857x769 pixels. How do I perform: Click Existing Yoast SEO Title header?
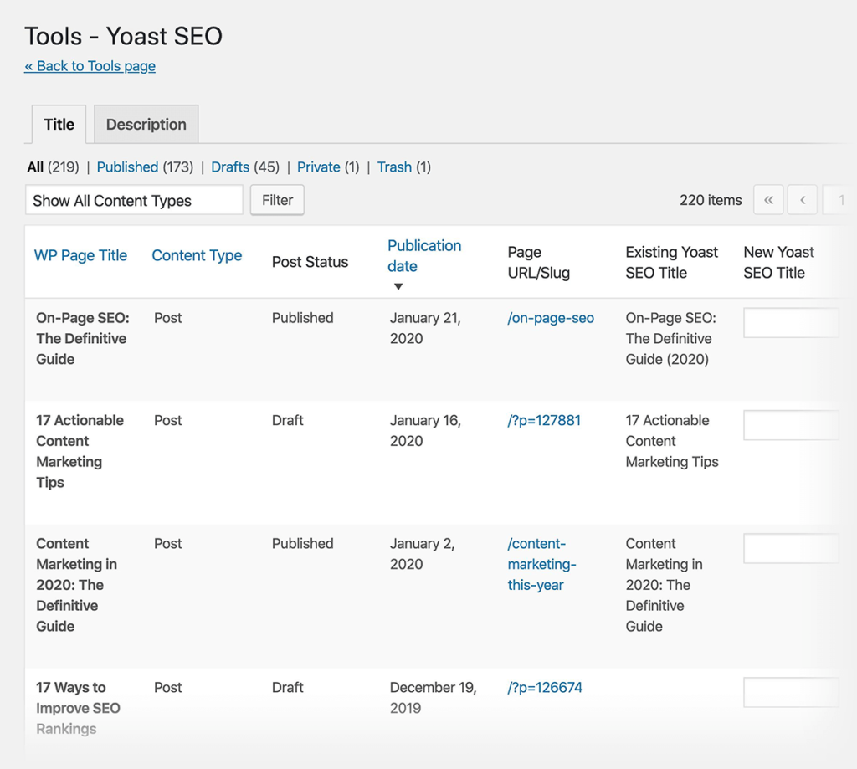(672, 263)
